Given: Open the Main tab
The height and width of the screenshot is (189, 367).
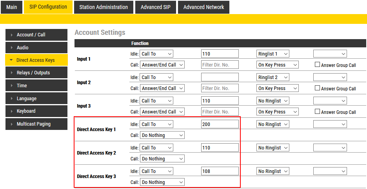Looking at the screenshot, I should [x=11, y=7].
